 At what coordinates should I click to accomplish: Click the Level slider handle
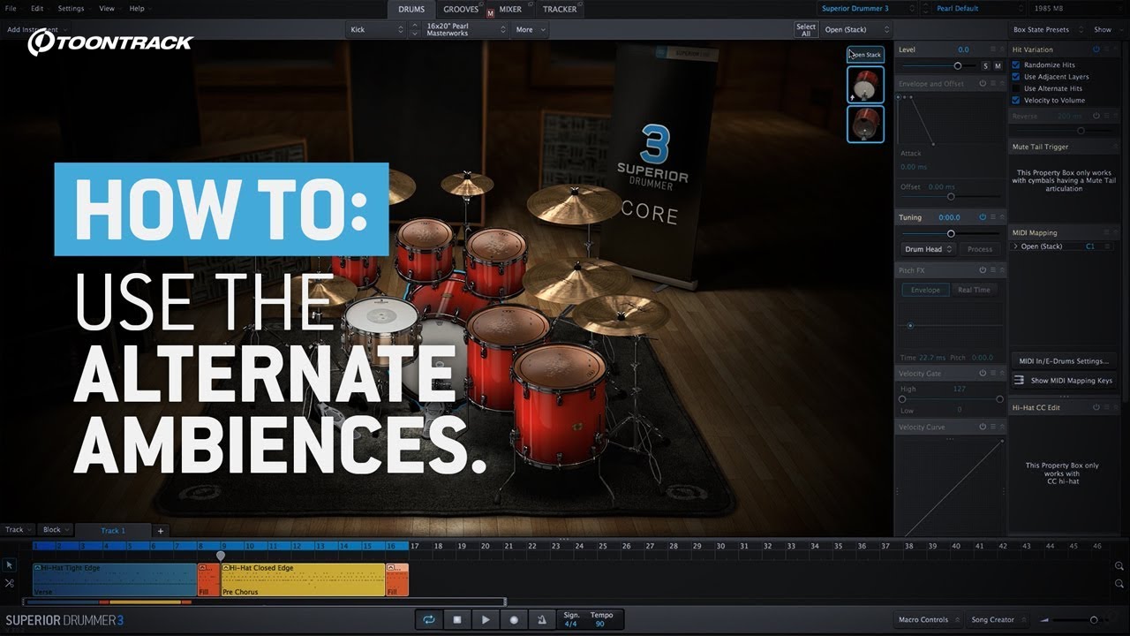click(958, 66)
